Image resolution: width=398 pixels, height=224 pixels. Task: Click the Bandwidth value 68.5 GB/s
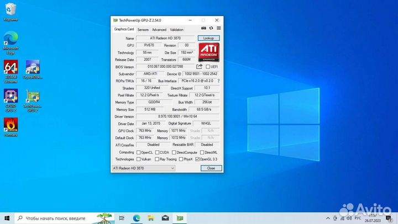tap(204, 109)
